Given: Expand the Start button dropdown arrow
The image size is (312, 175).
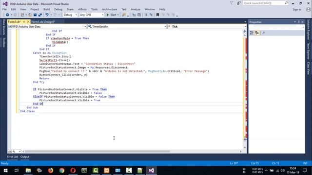Looking at the screenshot, I should point(118,15).
